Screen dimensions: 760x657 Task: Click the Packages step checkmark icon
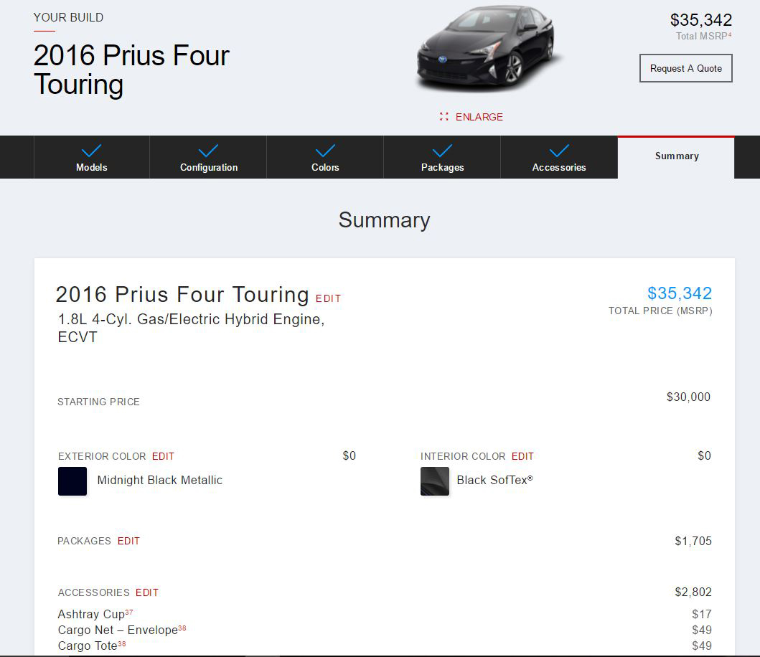(x=442, y=151)
